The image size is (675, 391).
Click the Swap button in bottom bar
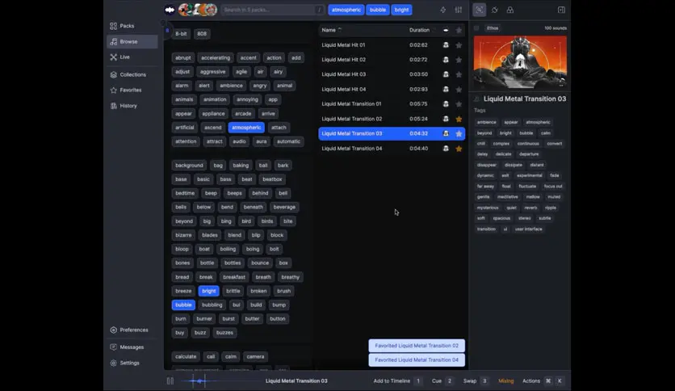(x=476, y=380)
